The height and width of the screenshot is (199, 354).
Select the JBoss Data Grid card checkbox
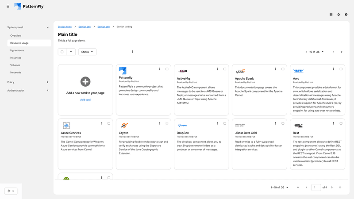(x=283, y=123)
